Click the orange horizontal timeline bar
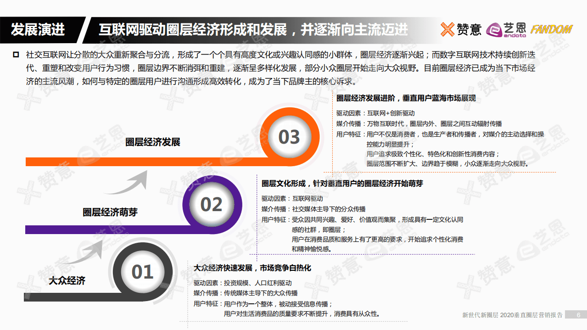The image size is (587, 330). pos(138,161)
